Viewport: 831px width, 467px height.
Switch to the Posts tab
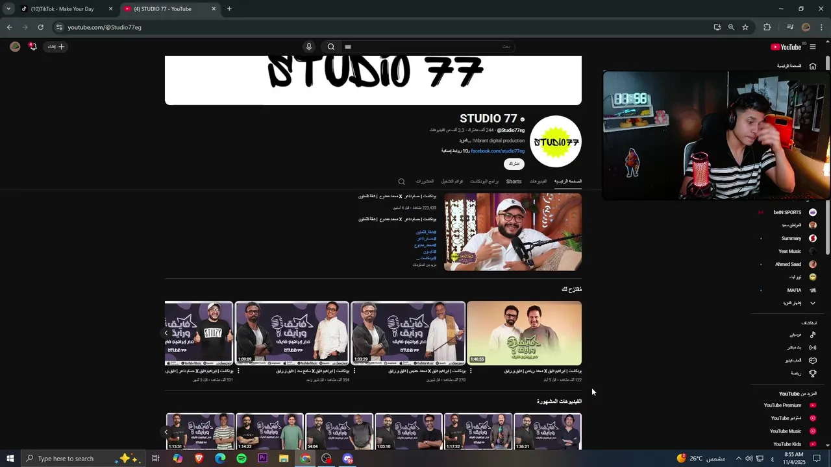[425, 182]
